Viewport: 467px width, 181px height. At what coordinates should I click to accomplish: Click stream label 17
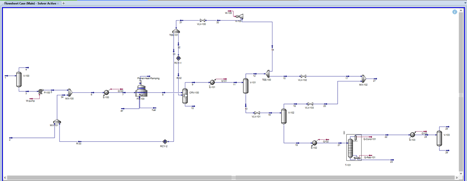point(347,79)
